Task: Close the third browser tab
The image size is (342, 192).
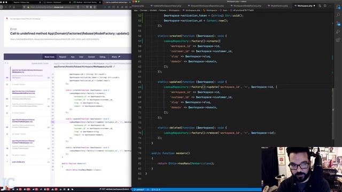Action: pyautogui.click(x=100, y=2)
